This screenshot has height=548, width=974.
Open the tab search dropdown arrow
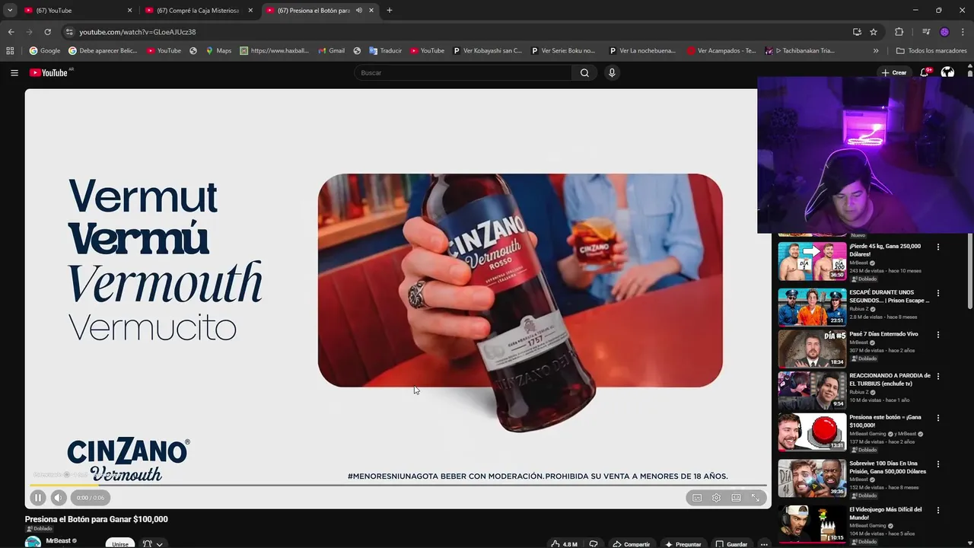10,11
